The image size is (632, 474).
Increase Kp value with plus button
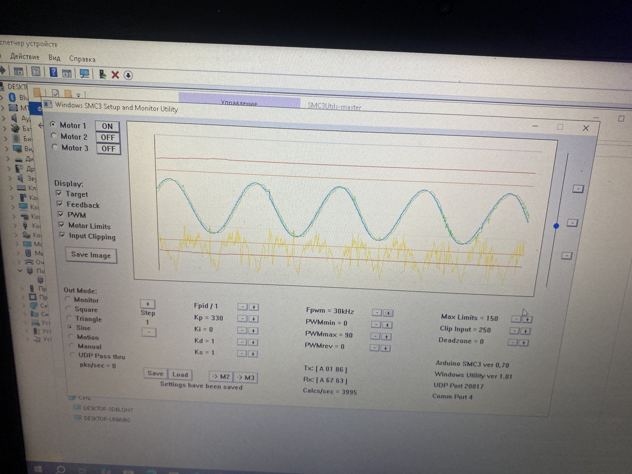pyautogui.click(x=254, y=319)
